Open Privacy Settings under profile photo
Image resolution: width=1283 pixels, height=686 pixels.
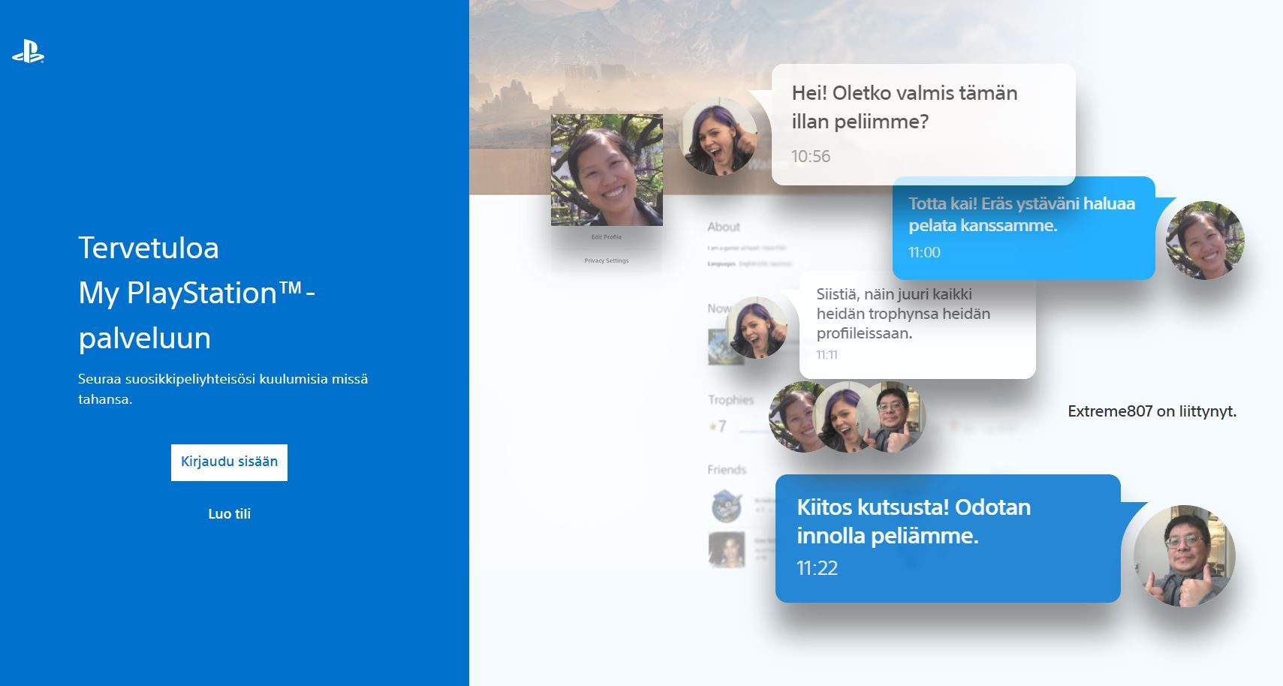(607, 260)
